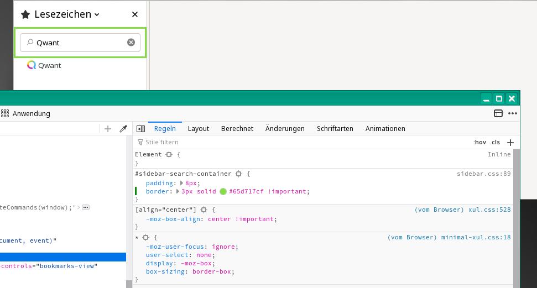
Task: Click the plus icon to create new node
Action: (108, 129)
